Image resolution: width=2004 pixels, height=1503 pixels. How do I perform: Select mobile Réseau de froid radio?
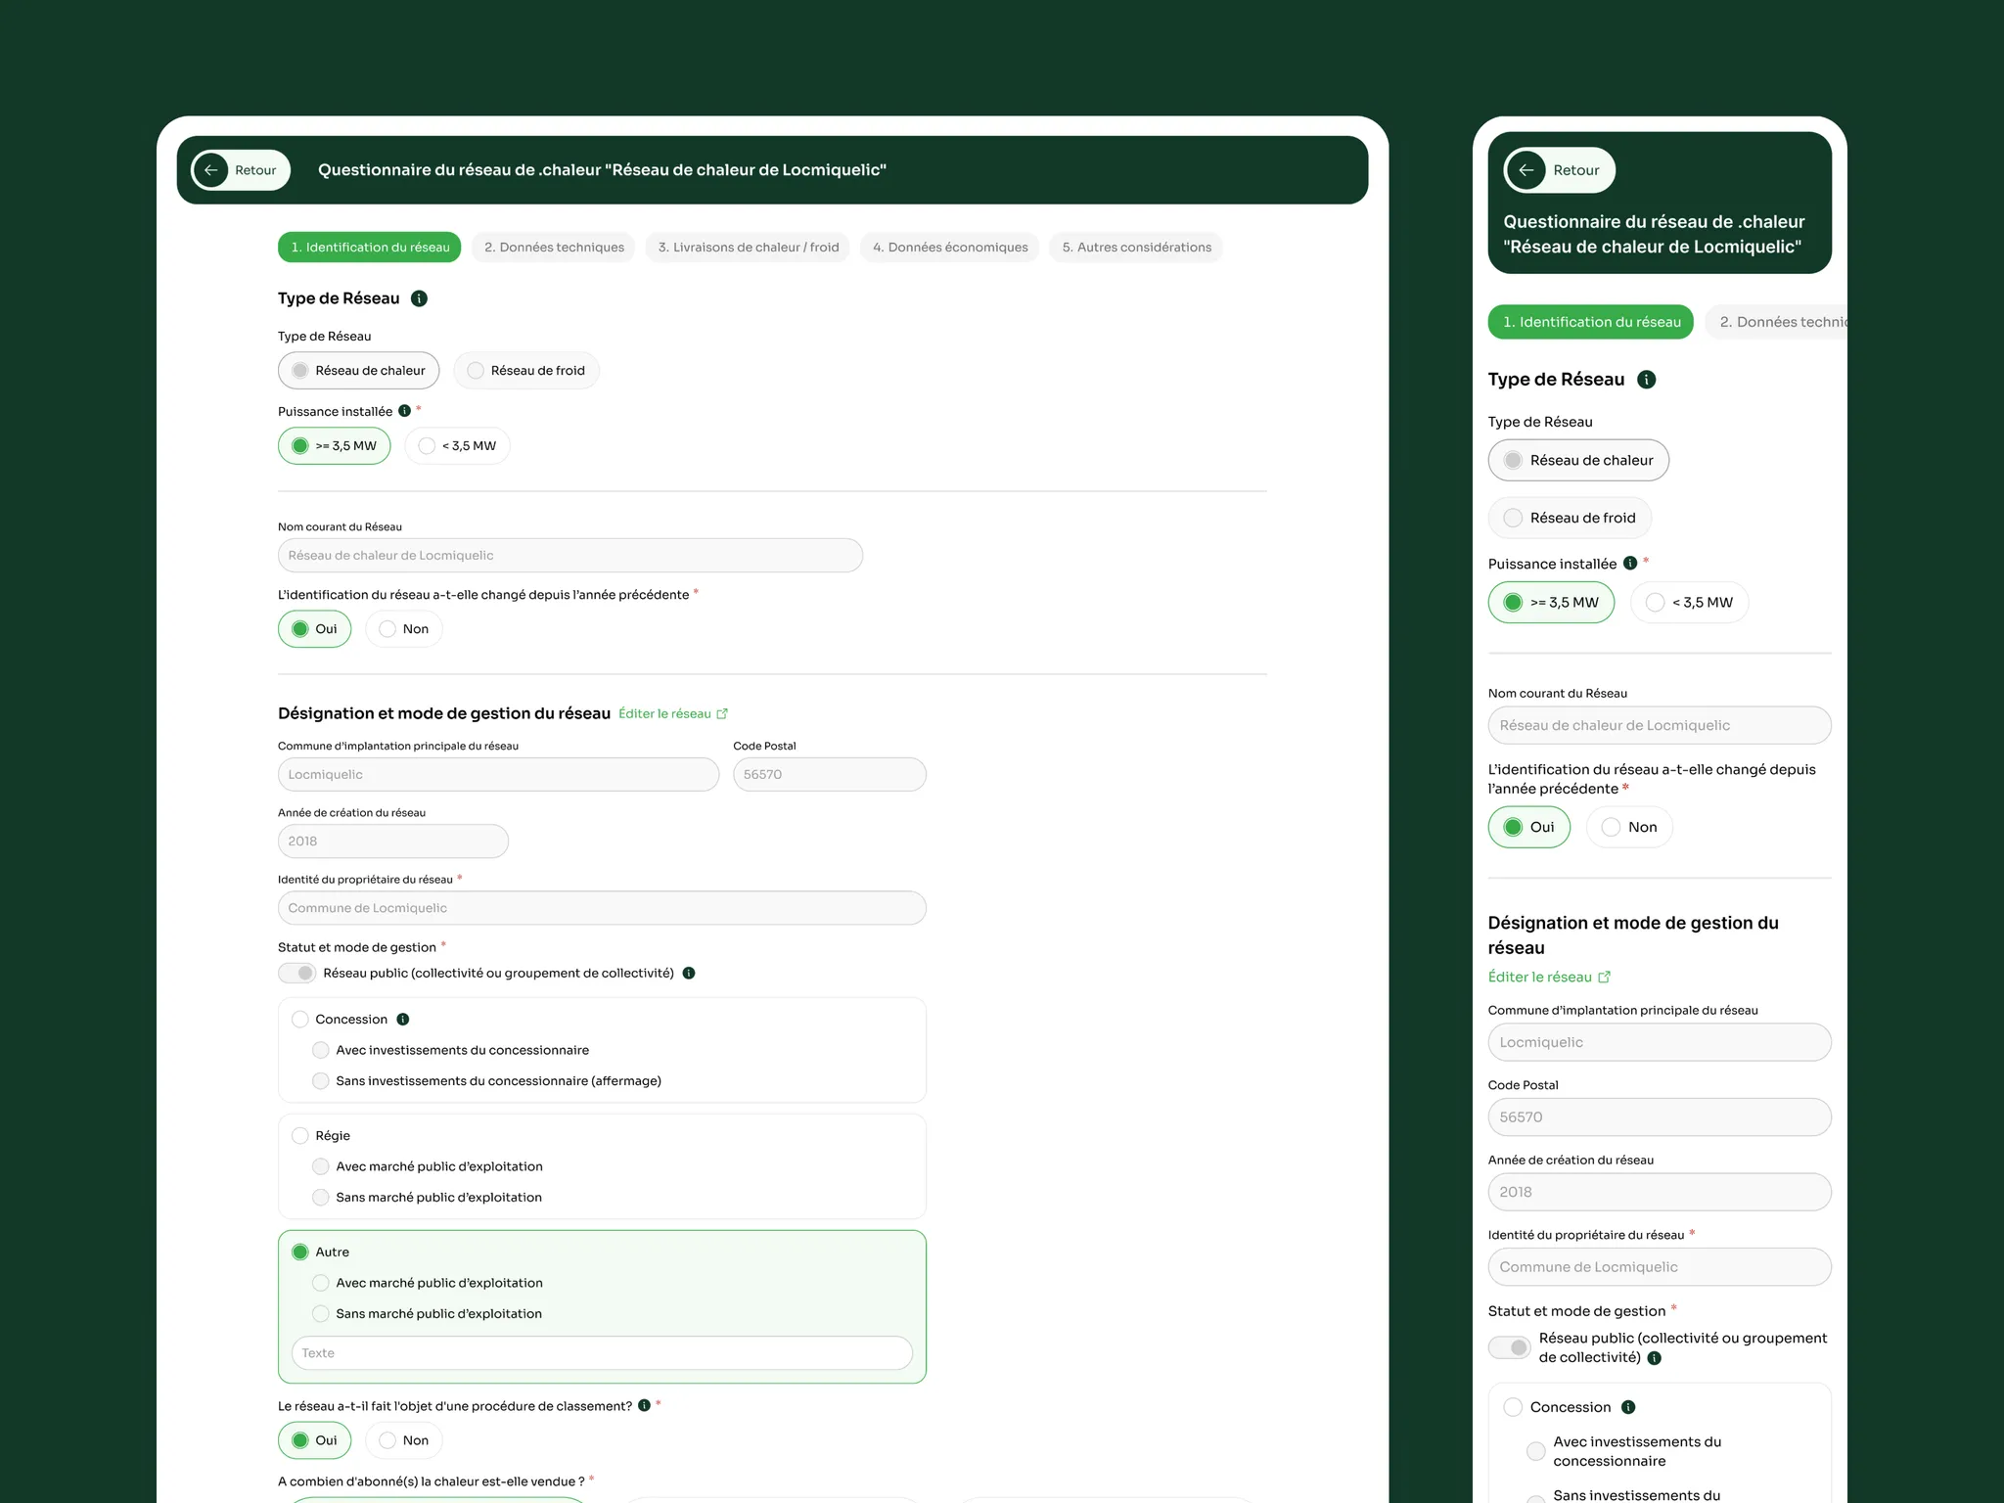(1570, 518)
